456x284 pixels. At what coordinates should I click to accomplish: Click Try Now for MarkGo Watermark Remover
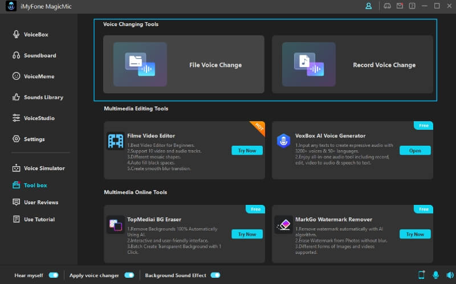coord(415,234)
